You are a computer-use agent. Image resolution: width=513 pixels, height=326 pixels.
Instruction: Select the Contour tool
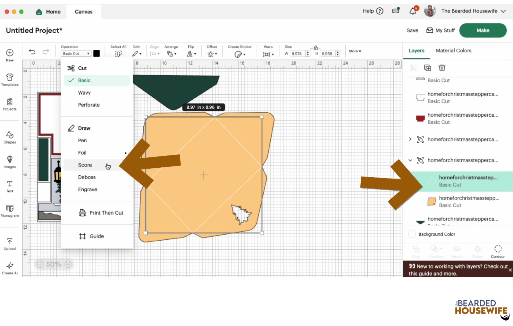[x=498, y=251]
